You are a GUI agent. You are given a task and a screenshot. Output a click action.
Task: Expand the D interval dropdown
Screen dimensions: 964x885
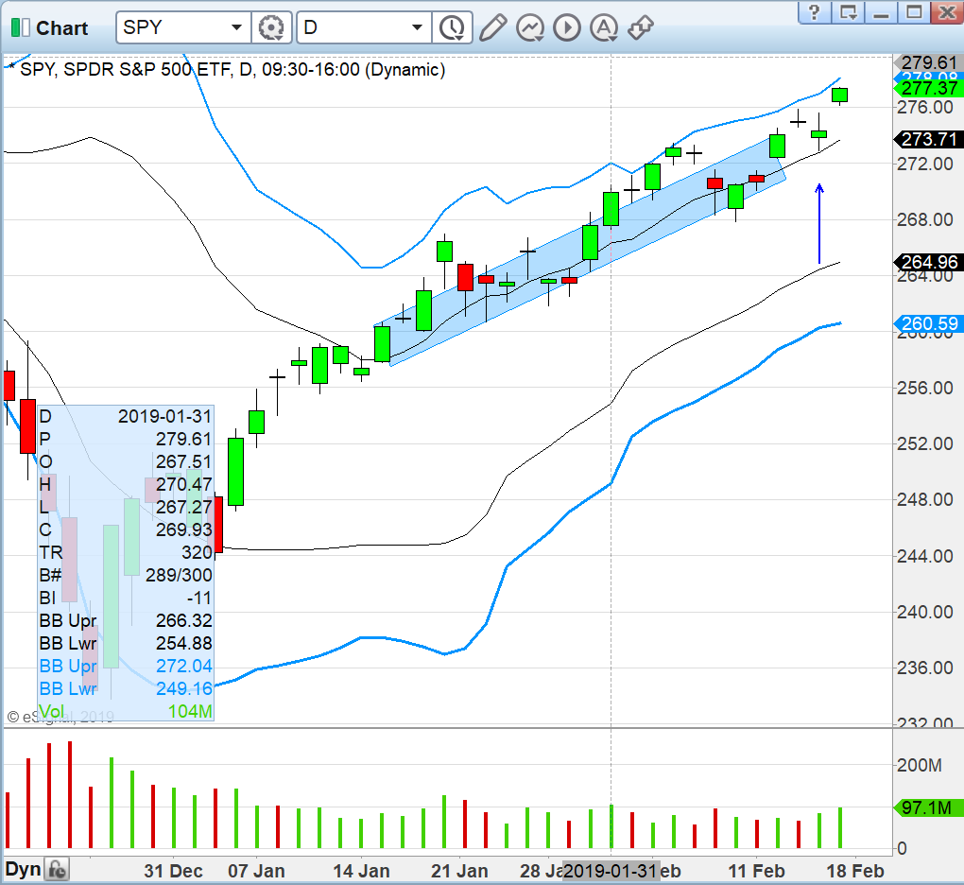coord(417,27)
